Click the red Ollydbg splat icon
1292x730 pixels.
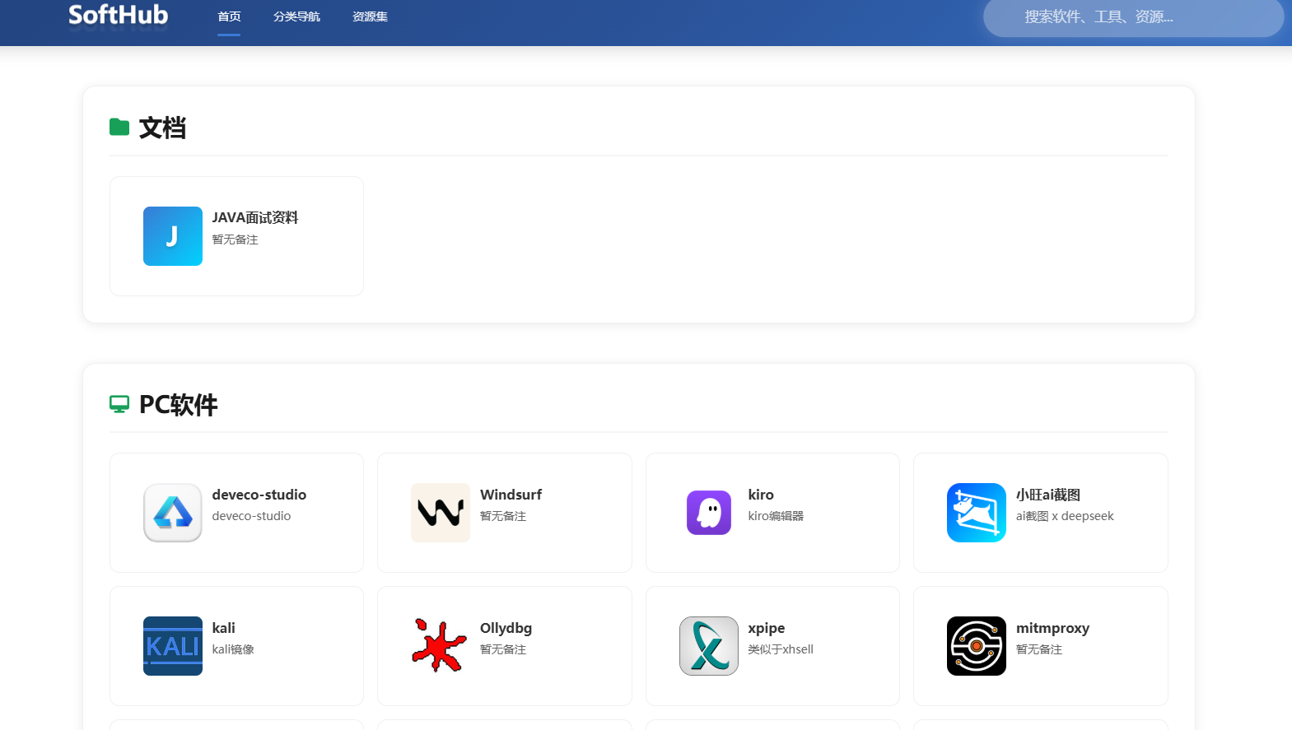click(441, 646)
